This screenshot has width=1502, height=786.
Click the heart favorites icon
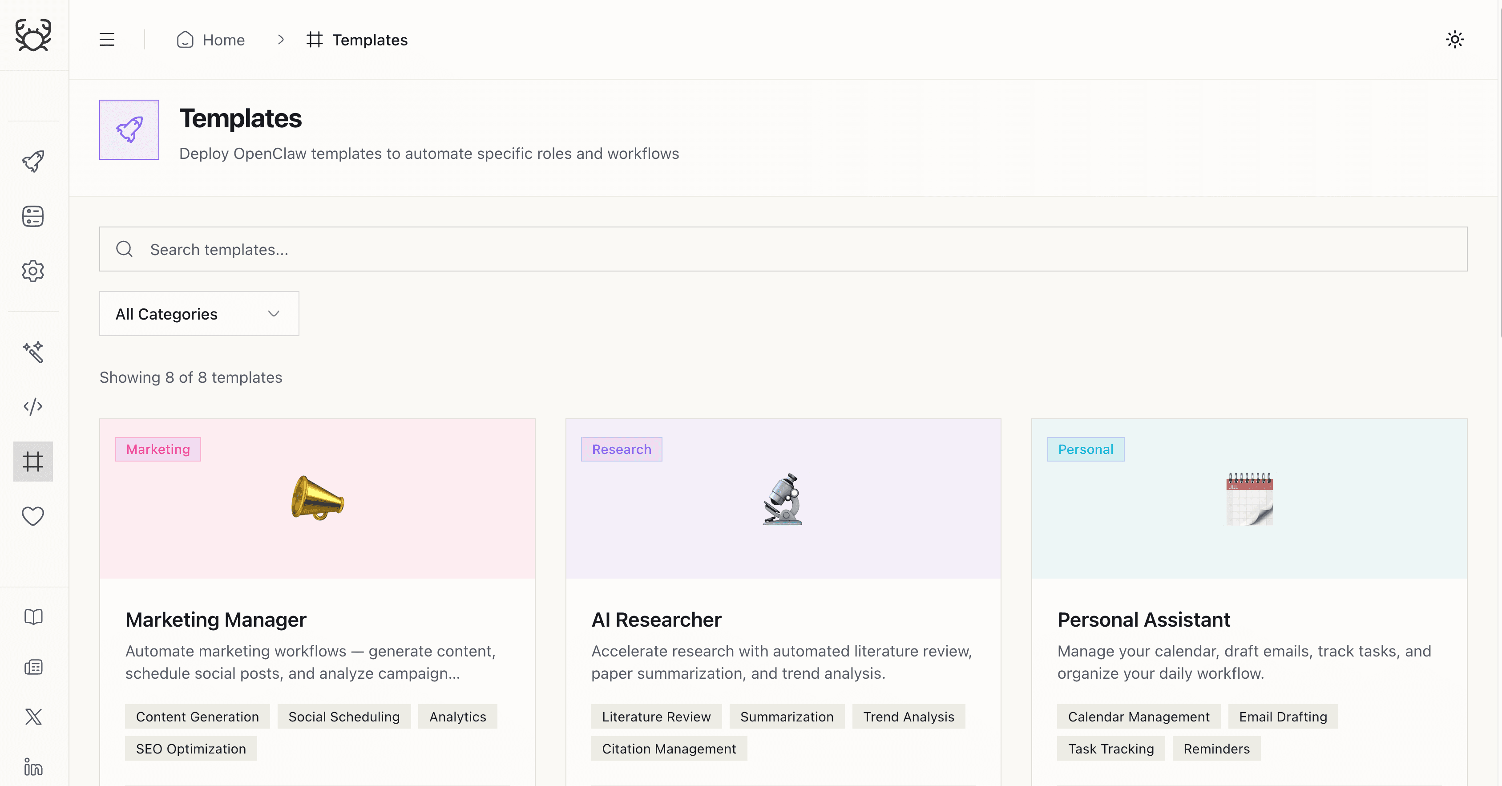pos(32,516)
